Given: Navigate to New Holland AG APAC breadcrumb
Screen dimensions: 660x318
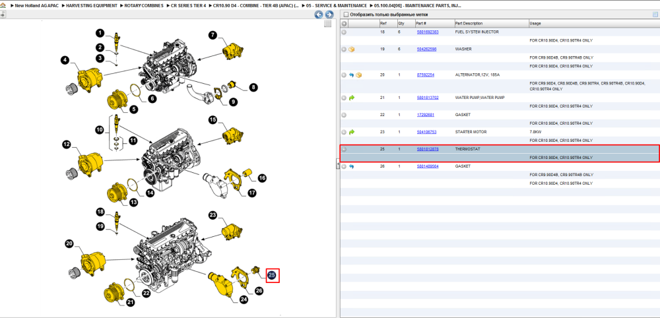Looking at the screenshot, I should [x=37, y=6].
